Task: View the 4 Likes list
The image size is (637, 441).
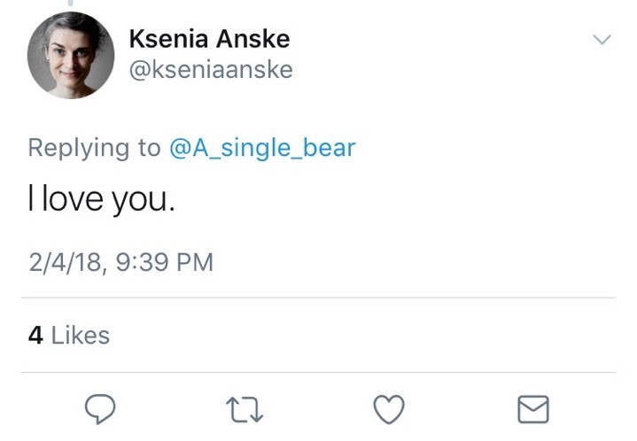Action: click(69, 336)
